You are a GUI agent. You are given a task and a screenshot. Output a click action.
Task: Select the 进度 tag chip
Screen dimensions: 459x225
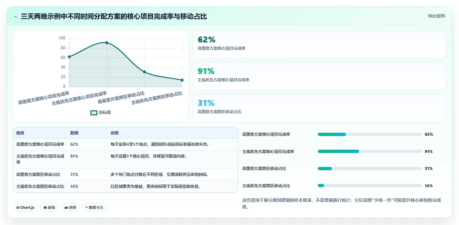click(70, 207)
